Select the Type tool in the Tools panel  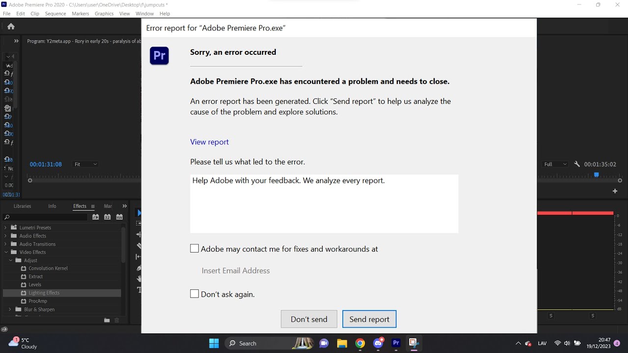pos(139,290)
